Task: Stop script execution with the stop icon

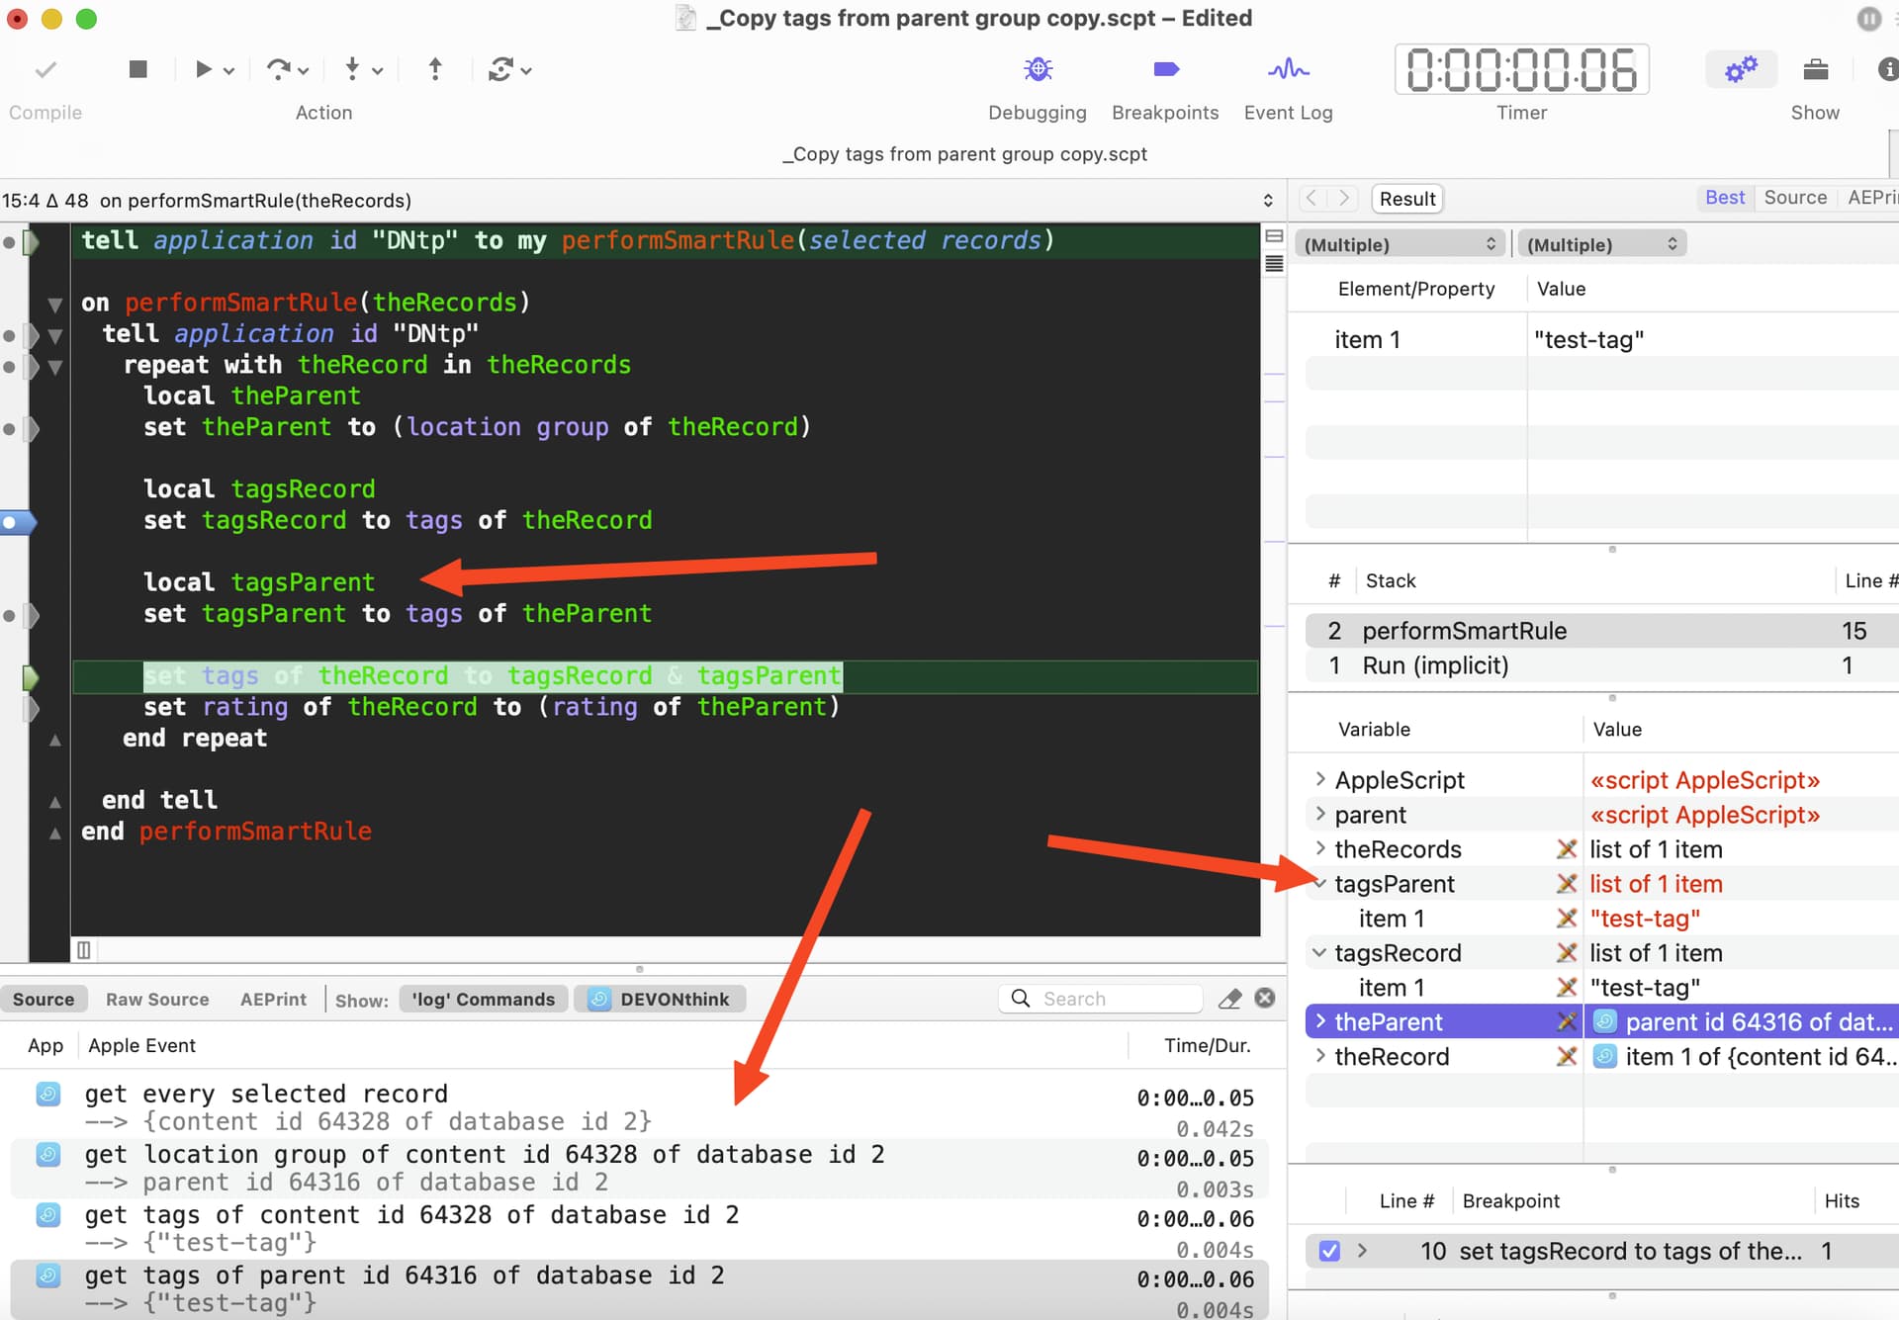Action: coord(137,69)
